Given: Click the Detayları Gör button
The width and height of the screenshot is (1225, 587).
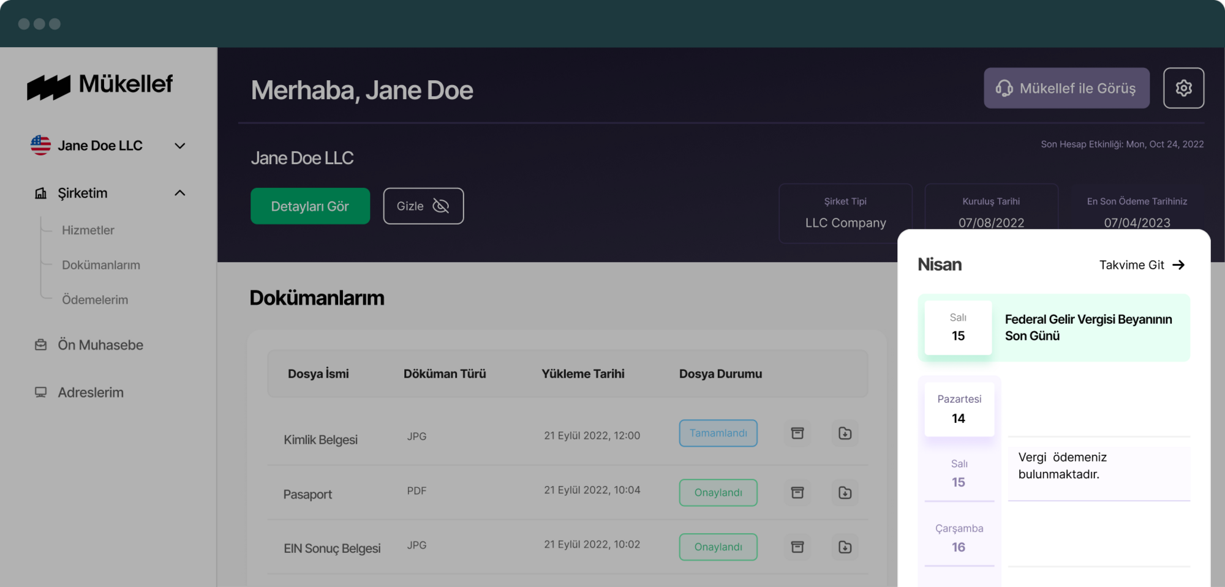Looking at the screenshot, I should point(310,206).
